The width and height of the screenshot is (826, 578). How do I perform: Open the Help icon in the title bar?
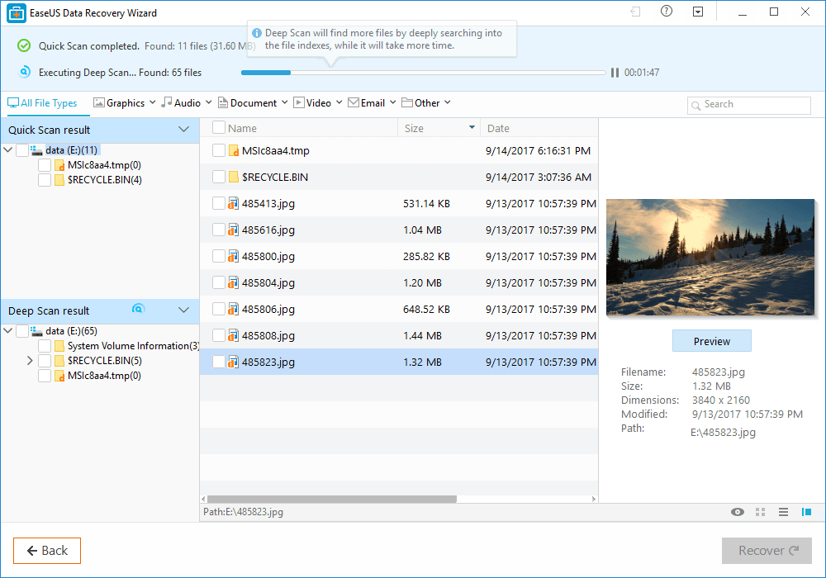tap(667, 12)
